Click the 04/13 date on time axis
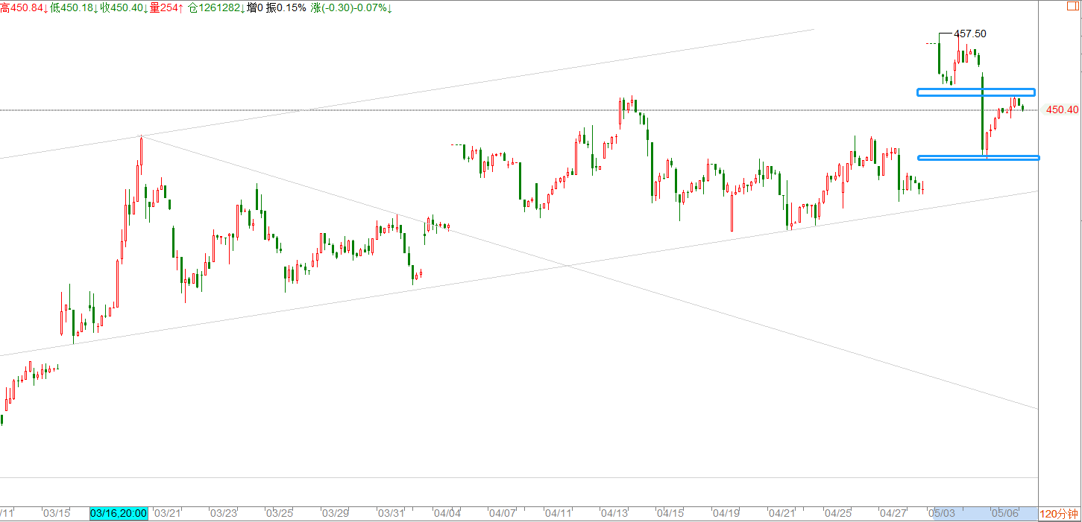The height and width of the screenshot is (522, 1082). point(614,514)
